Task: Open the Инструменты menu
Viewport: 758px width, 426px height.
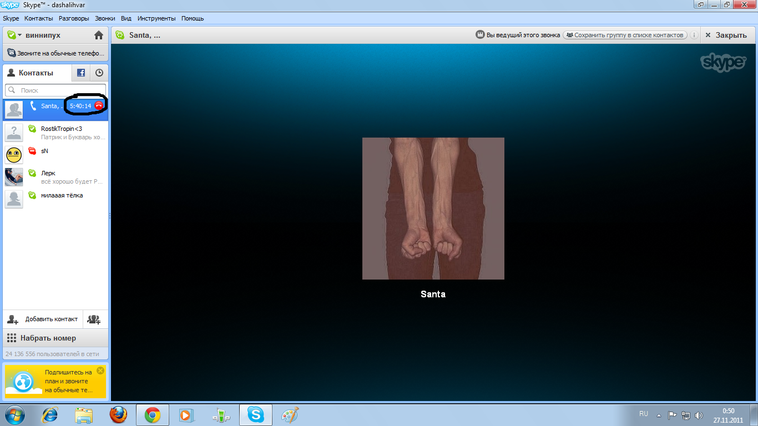Action: (156, 18)
